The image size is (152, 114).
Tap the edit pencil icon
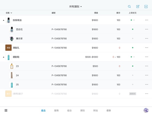(138, 7)
